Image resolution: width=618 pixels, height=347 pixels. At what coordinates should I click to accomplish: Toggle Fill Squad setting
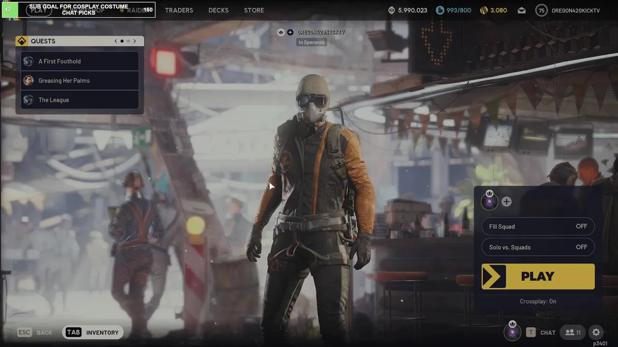pos(538,227)
